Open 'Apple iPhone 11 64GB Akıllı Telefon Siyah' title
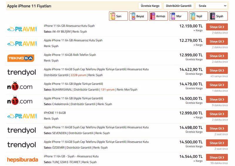 pos(70,55)
